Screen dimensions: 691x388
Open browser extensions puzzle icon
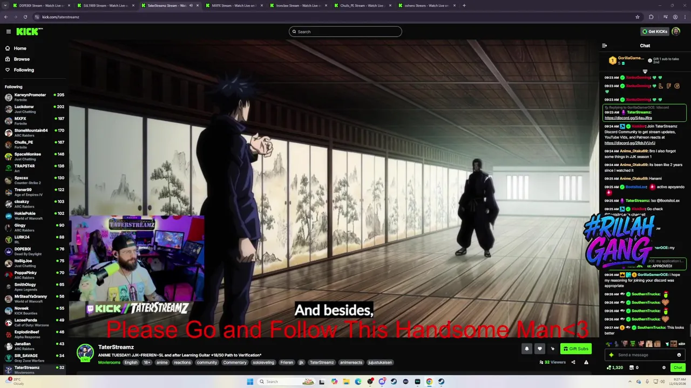[651, 17]
